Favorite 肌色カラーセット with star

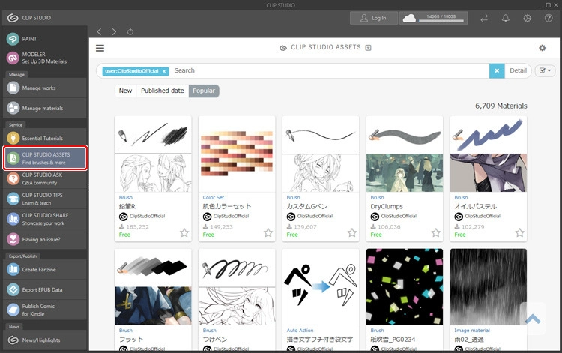click(268, 232)
